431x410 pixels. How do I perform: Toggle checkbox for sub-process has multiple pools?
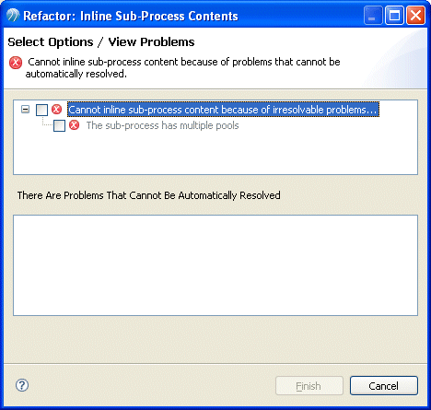pos(59,125)
